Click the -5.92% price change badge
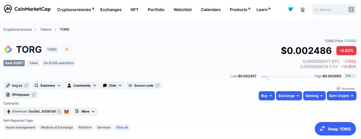 pyautogui.click(x=346, y=50)
